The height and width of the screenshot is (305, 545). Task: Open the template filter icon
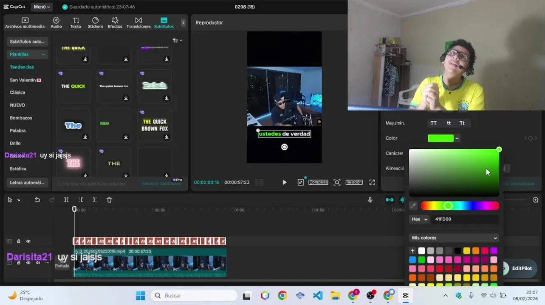pos(177,41)
